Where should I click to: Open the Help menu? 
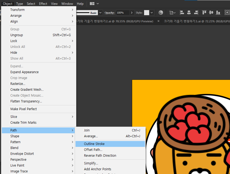coord(80,4)
